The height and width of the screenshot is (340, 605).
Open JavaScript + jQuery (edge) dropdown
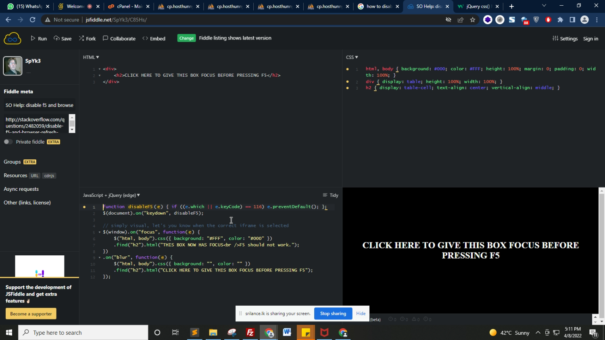[x=111, y=195]
